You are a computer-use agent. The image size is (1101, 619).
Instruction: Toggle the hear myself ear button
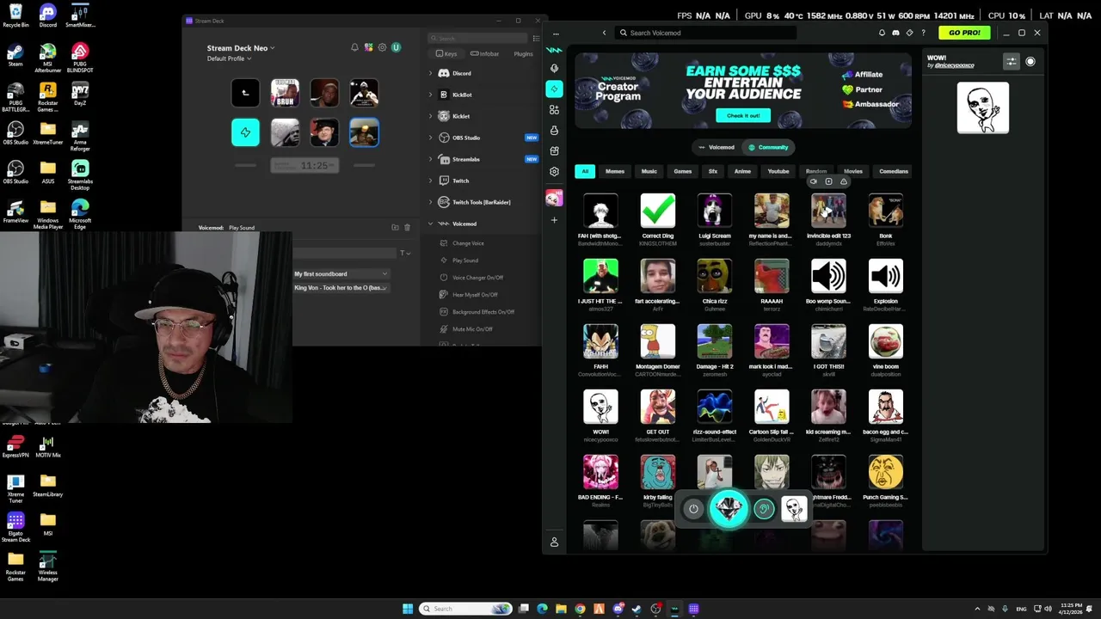pyautogui.click(x=764, y=509)
